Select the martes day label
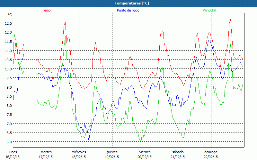The width and height of the screenshot is (257, 160). tap(46, 152)
